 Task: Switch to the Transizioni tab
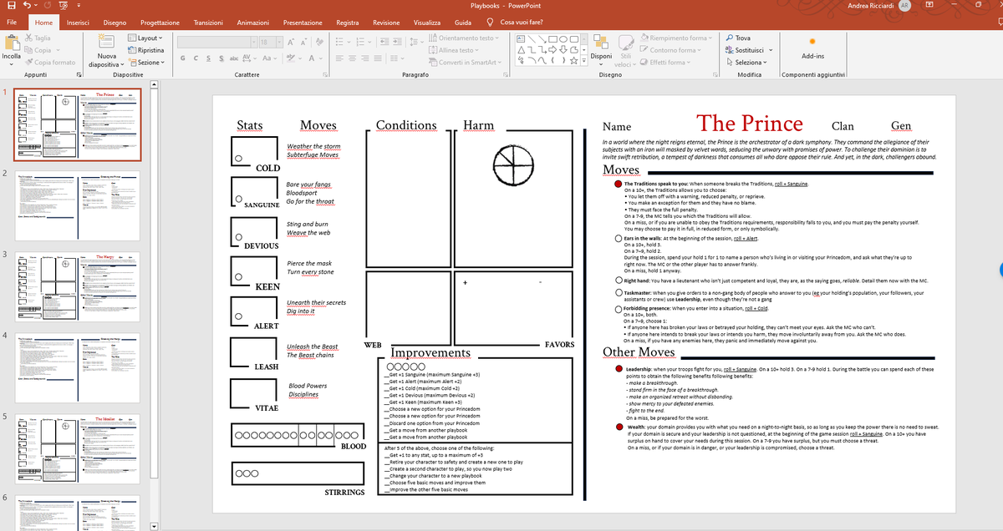point(208,23)
